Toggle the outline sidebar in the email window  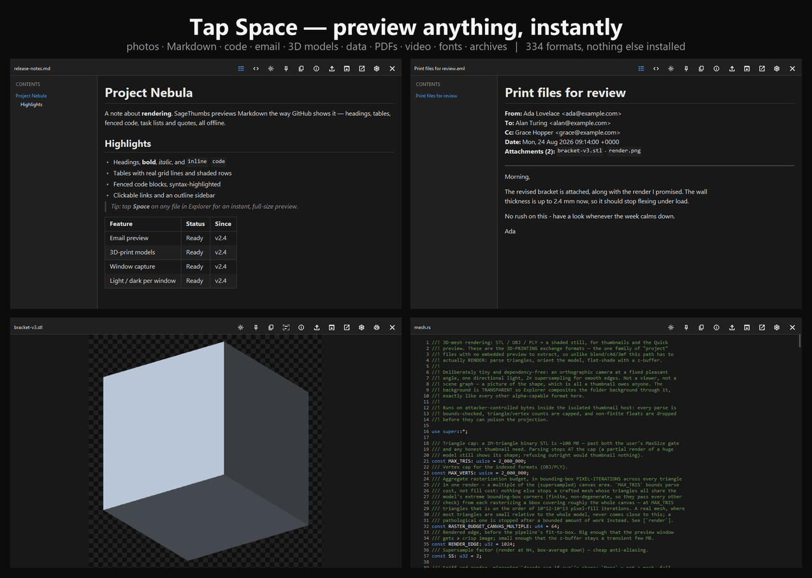(x=641, y=69)
